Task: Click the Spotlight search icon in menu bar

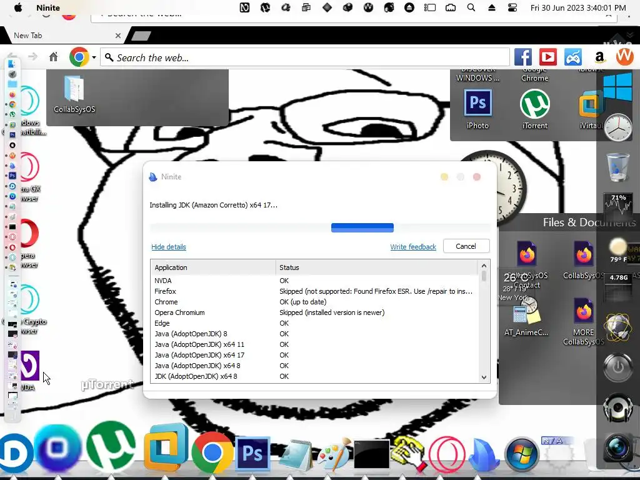Action: tap(471, 7)
